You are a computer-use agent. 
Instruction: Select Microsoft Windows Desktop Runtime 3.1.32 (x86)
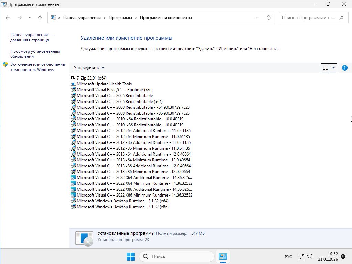[x=122, y=207]
